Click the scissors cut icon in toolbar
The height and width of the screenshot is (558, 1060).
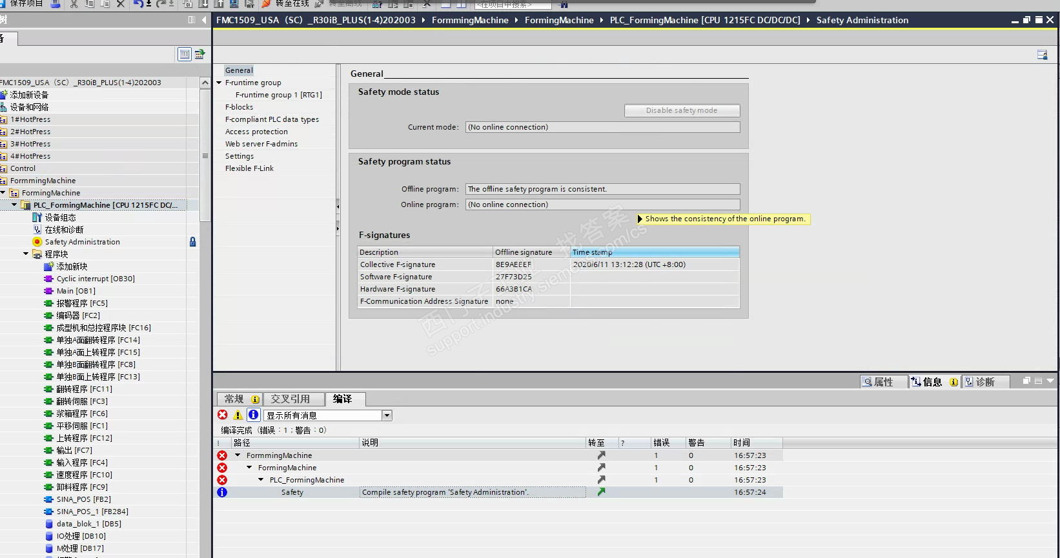(x=74, y=4)
